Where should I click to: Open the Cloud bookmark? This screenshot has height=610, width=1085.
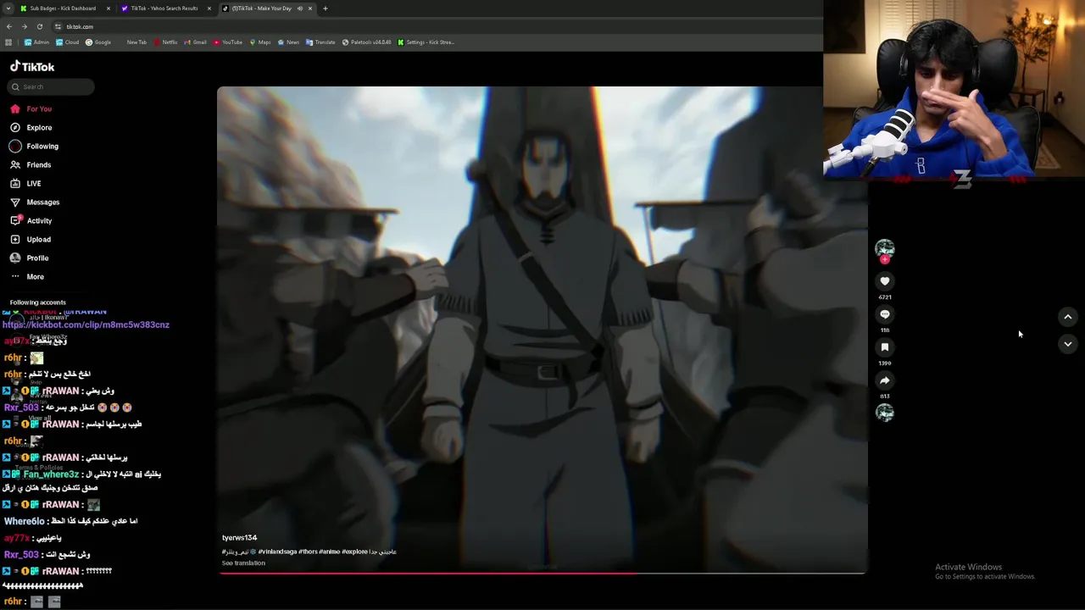click(68, 42)
